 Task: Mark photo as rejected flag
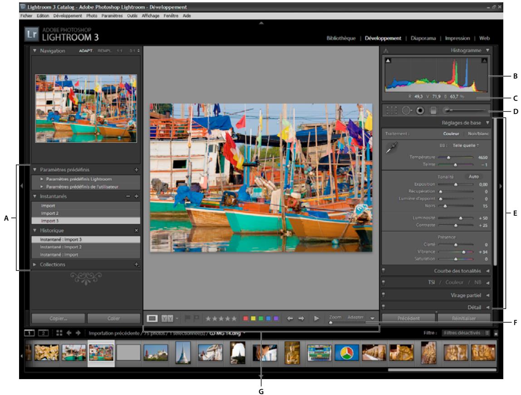196,319
